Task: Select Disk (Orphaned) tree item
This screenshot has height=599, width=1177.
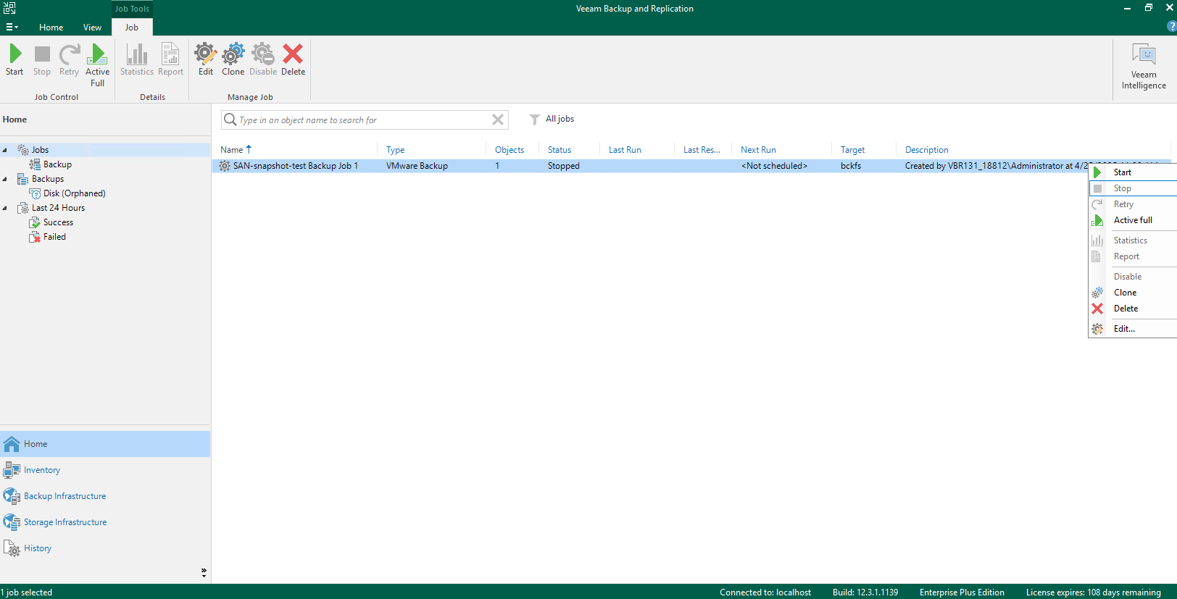Action: point(74,193)
